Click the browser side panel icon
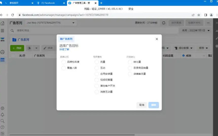218x136 pixels. tap(206, 15)
